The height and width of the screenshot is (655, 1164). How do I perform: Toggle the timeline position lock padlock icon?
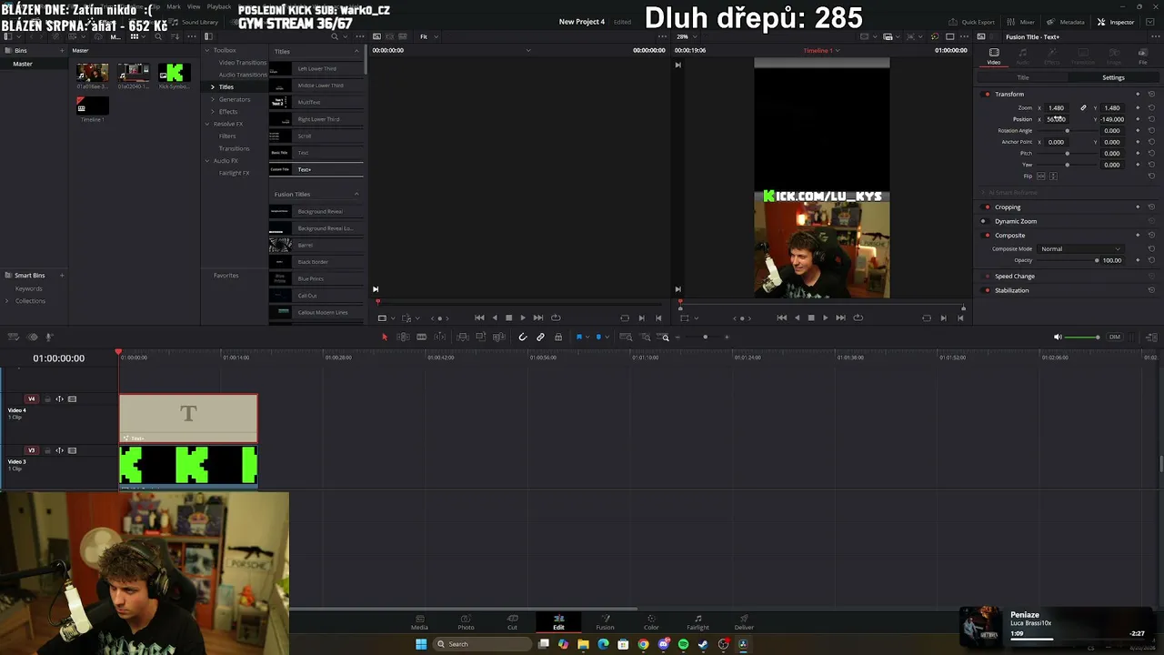tap(558, 337)
